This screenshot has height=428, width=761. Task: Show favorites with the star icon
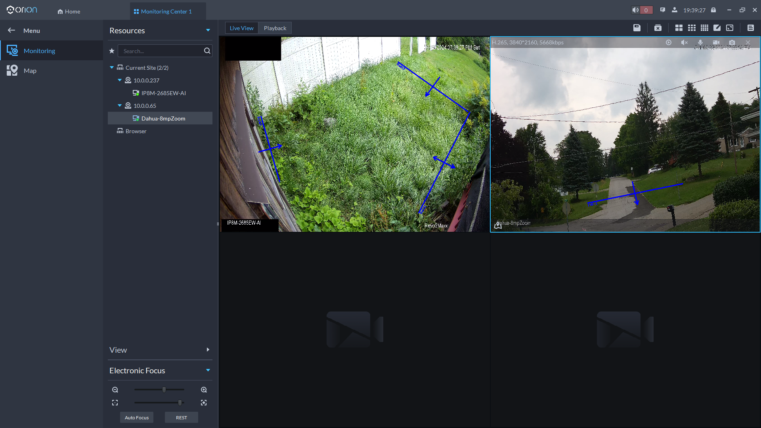click(112, 51)
